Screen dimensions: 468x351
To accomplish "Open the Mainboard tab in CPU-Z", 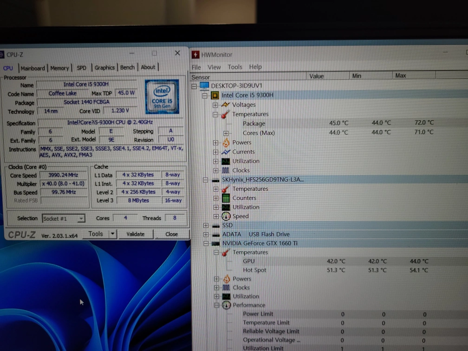I will pyautogui.click(x=32, y=68).
